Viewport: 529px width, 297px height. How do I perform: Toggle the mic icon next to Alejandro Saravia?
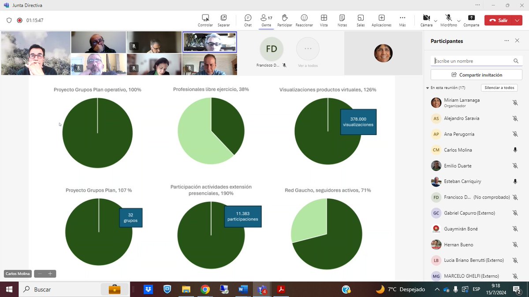click(515, 118)
